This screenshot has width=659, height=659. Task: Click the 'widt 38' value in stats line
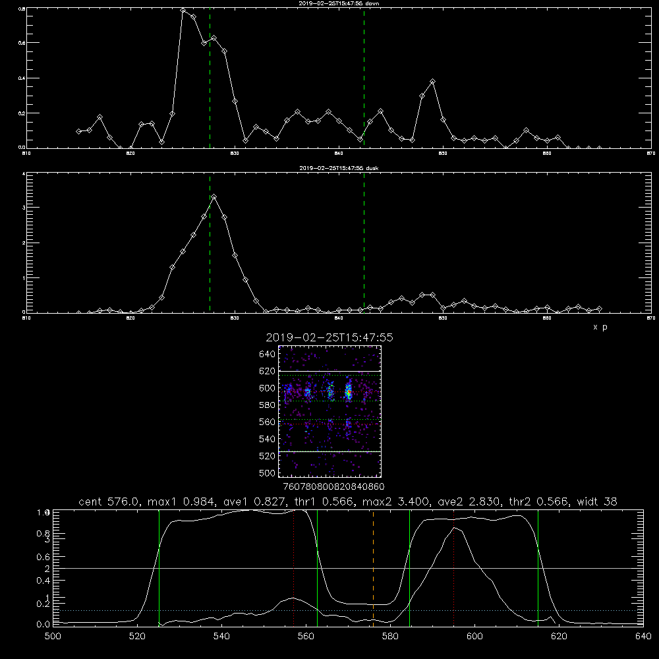pos(597,501)
